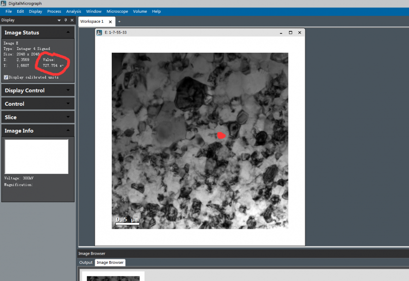Click the E: 1-7-55-33 window title
This screenshot has width=409, height=281.
(x=115, y=32)
